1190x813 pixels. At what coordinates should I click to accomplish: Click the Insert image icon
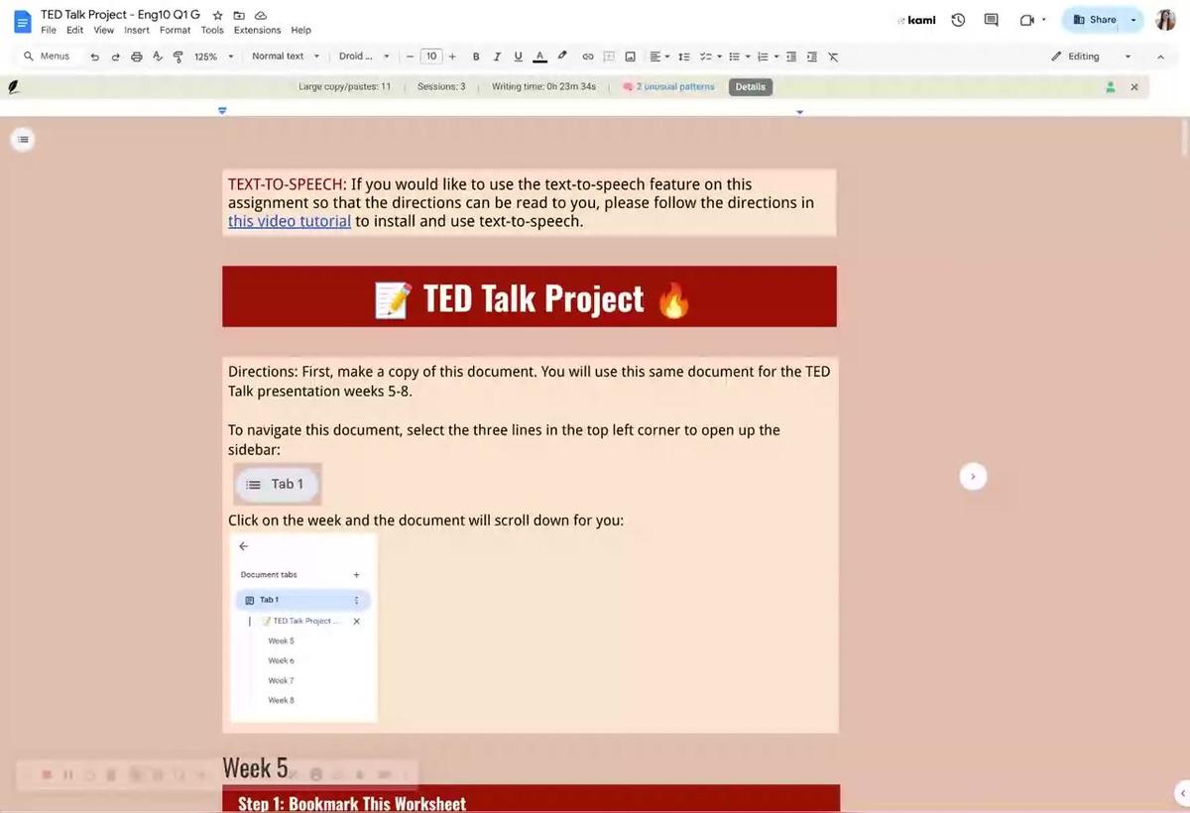(630, 57)
